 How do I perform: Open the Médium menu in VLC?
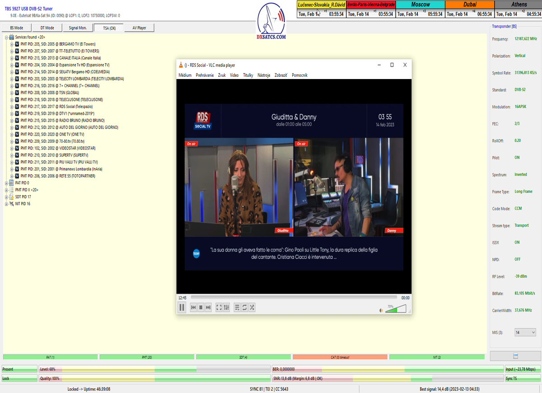click(185, 75)
